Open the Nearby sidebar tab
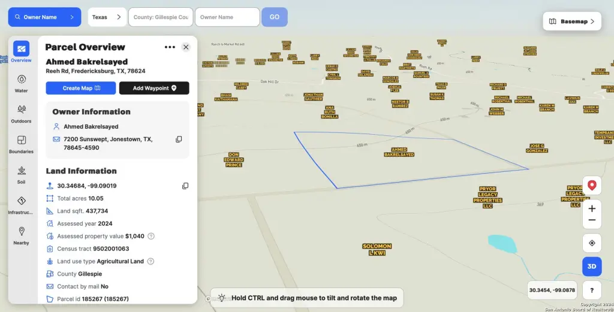614x312 pixels. [21, 235]
